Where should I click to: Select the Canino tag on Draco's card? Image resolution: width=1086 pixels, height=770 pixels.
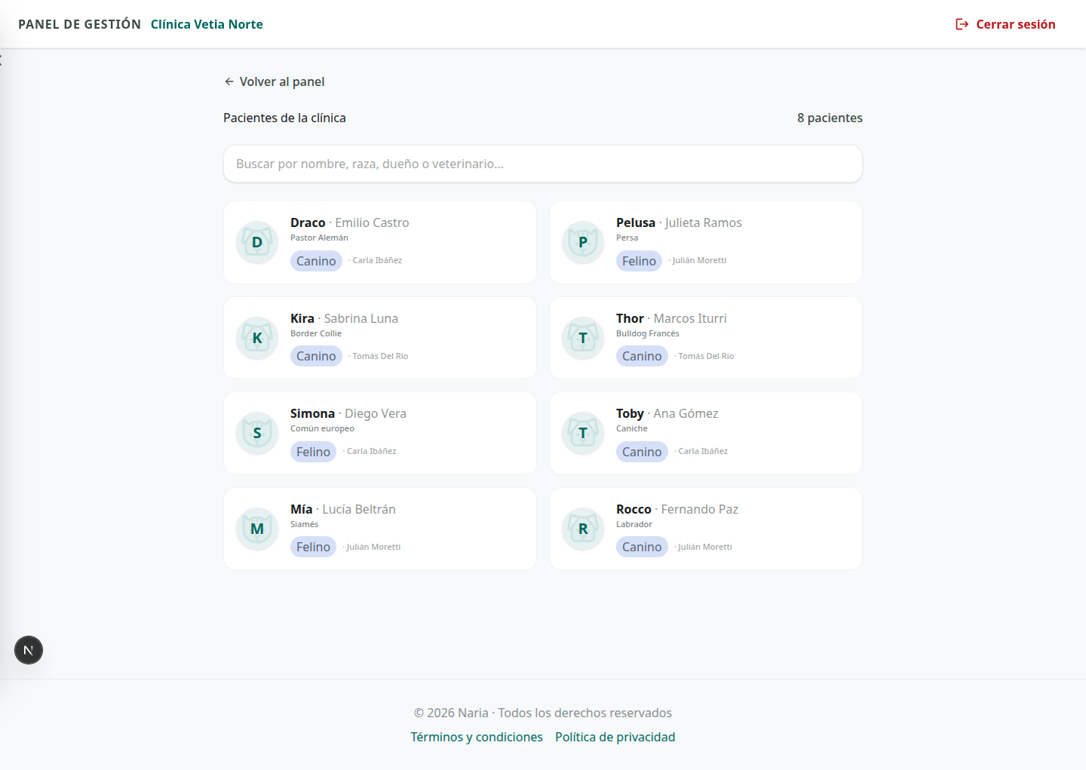click(316, 261)
